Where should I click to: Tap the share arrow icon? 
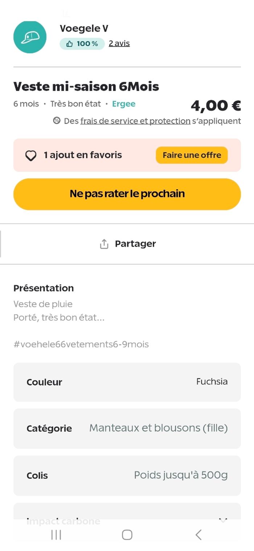[104, 244]
